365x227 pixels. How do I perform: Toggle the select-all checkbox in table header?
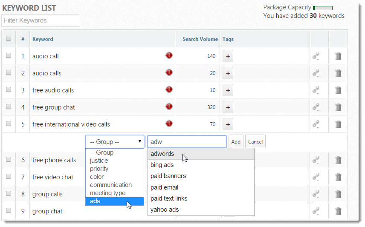click(9, 38)
